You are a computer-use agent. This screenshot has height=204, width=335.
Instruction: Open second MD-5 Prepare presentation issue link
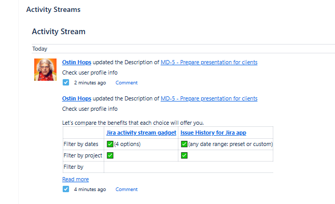tap(209, 98)
